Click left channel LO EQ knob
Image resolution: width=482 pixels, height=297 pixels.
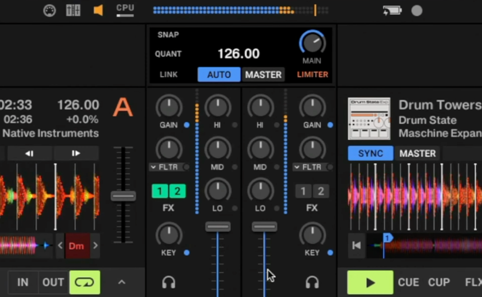click(218, 191)
